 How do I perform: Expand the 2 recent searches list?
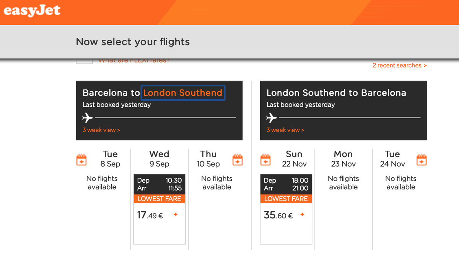pos(400,66)
